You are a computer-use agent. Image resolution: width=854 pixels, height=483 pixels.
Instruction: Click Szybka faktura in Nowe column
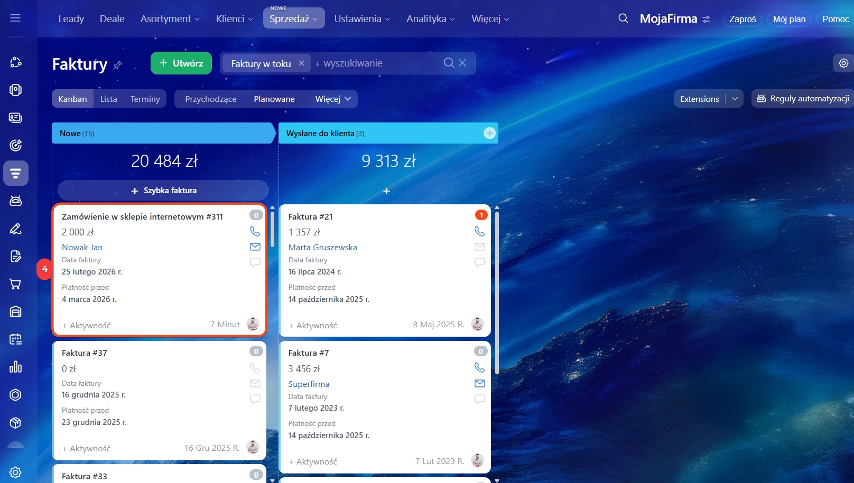click(163, 190)
